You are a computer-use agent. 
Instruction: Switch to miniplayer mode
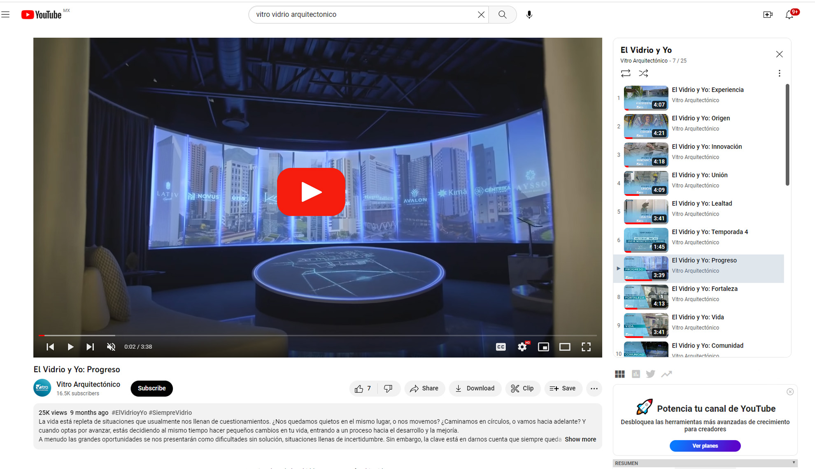[543, 347]
